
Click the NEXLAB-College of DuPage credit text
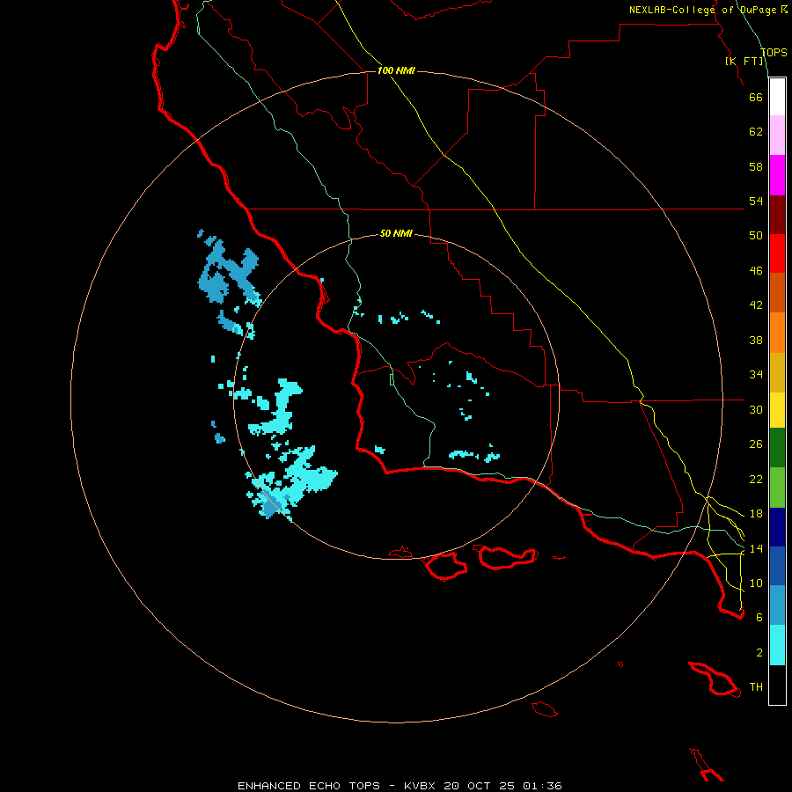pos(702,10)
